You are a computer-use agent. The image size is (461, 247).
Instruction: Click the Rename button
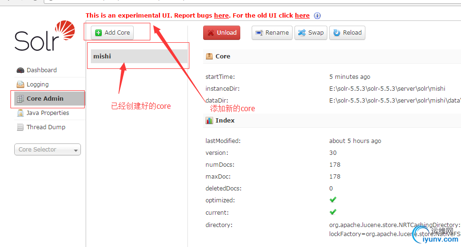(272, 33)
